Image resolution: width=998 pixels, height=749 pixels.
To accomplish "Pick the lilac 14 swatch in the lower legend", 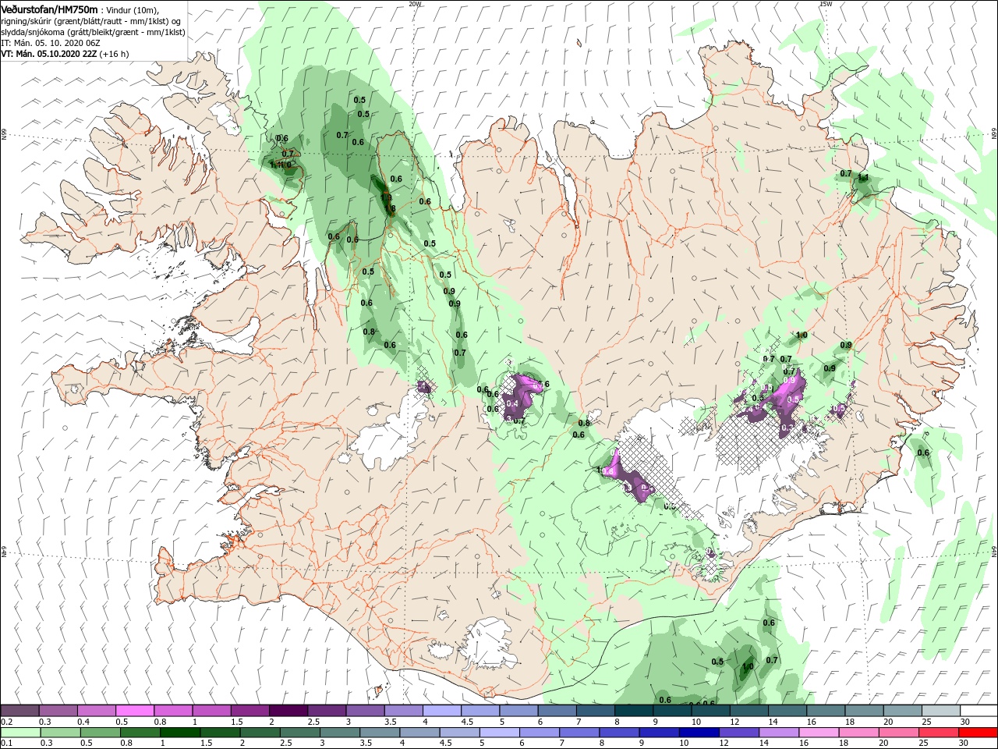I will [x=778, y=733].
